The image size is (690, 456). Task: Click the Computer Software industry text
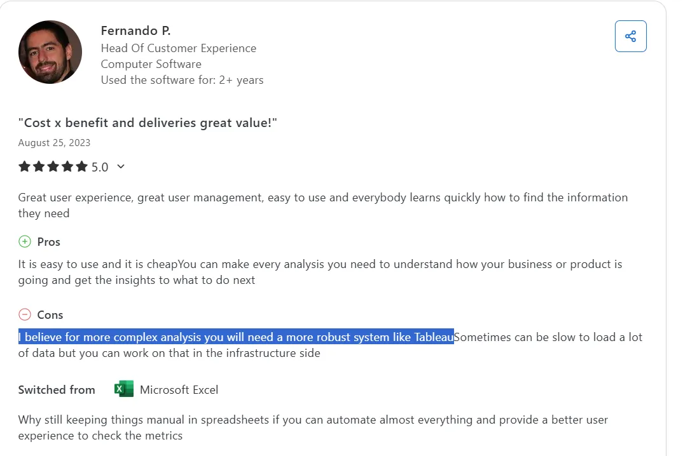click(x=151, y=64)
